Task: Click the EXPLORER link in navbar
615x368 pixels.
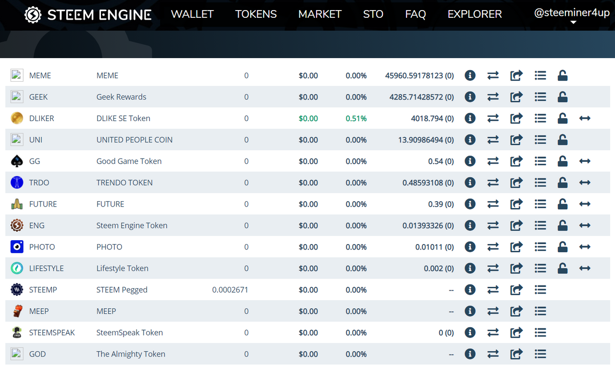Action: pyautogui.click(x=474, y=14)
